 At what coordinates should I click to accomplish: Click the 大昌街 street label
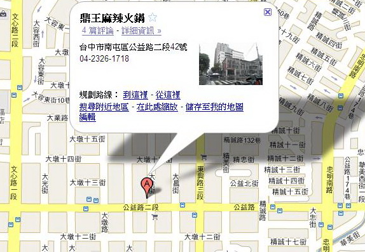176,183
